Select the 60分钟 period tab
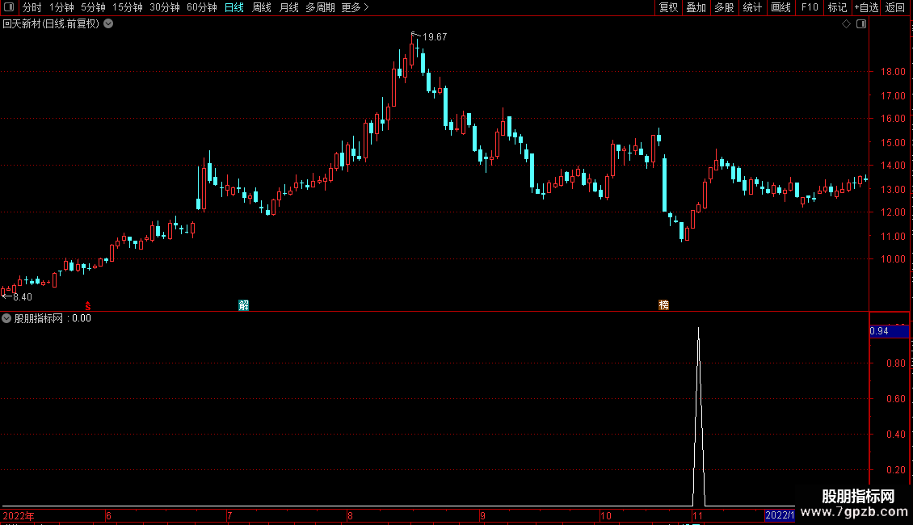This screenshot has height=525, width=913. pos(201,7)
